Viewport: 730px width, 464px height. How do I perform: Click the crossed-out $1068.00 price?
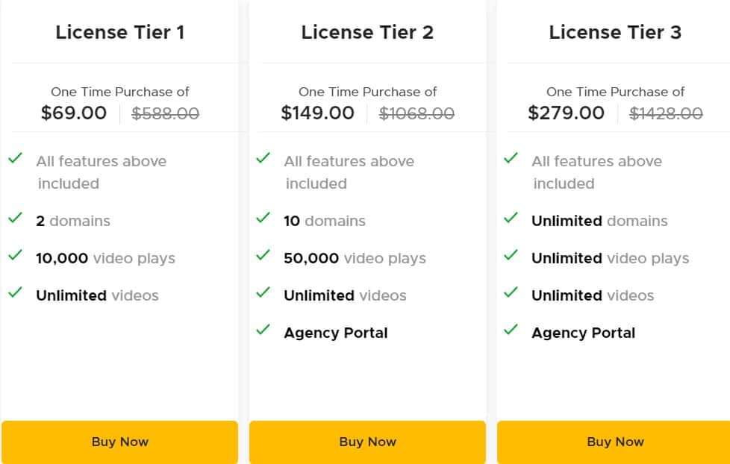(417, 113)
